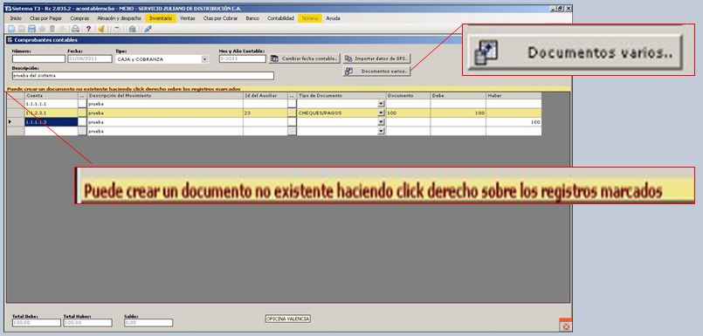Click the purple question mark help icon

pos(88,29)
